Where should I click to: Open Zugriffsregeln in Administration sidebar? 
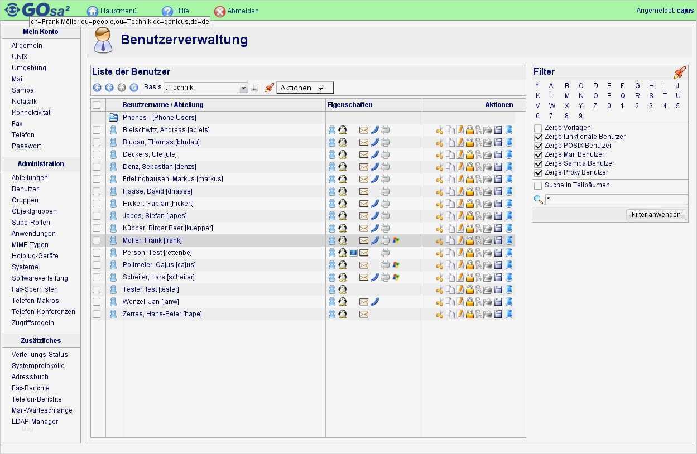33,323
